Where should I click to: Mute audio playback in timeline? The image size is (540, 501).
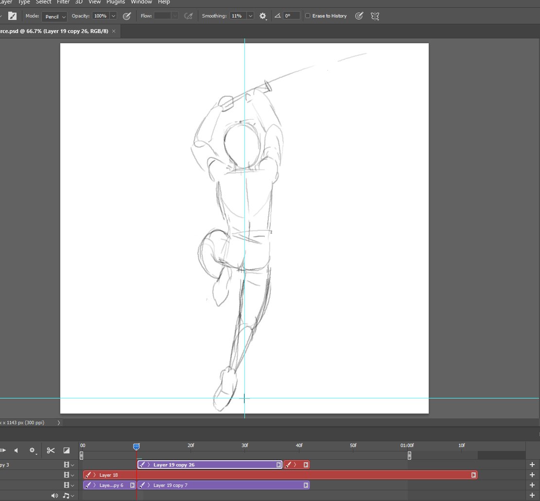(x=16, y=450)
